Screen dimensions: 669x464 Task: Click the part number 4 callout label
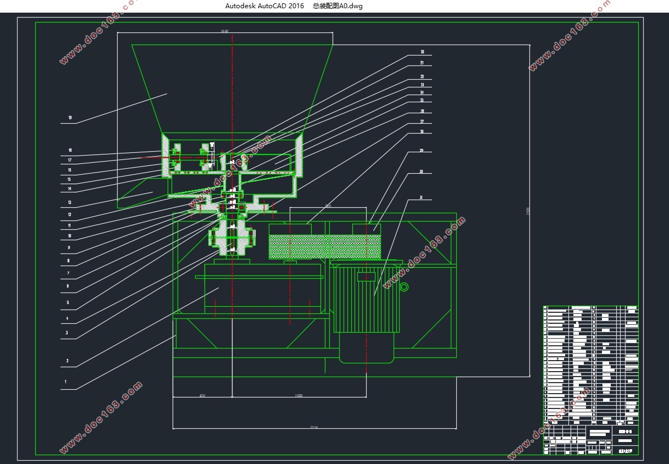pos(67,318)
